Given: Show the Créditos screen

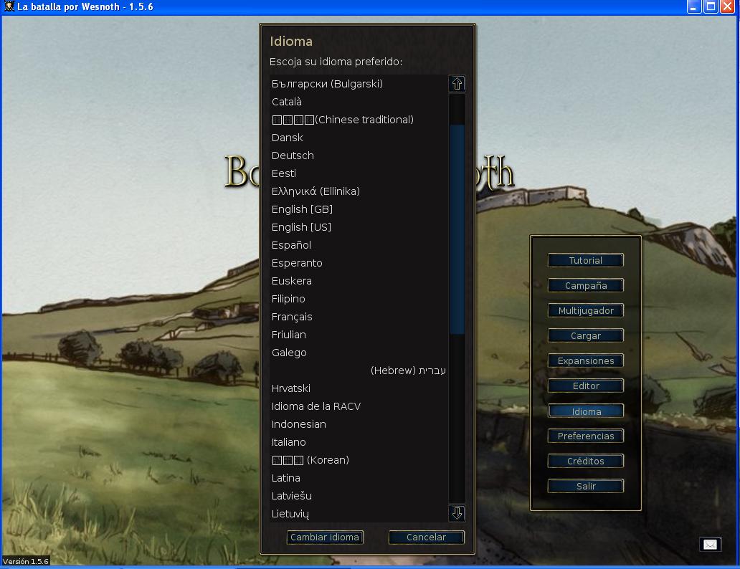Looking at the screenshot, I should [x=586, y=461].
